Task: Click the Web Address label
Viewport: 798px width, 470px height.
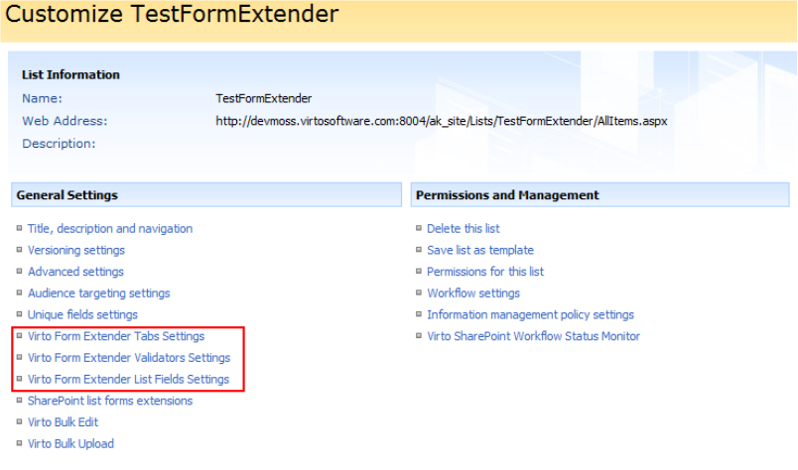Action: [65, 121]
